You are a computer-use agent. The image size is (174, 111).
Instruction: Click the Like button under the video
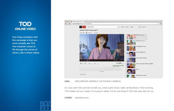tap(82, 63)
